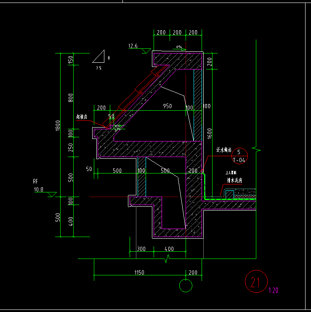This screenshot has height=312, width=311.
Task: Select the number 5 in reference bubble
Action: pyautogui.click(x=239, y=152)
